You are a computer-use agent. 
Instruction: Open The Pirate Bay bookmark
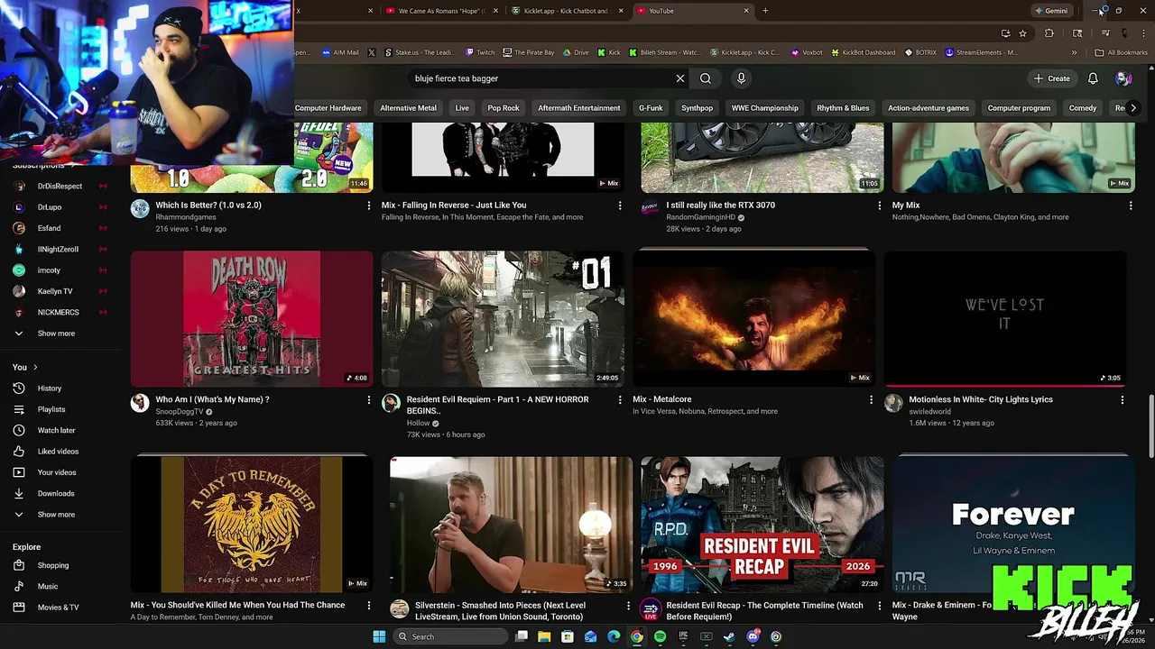pyautogui.click(x=529, y=52)
